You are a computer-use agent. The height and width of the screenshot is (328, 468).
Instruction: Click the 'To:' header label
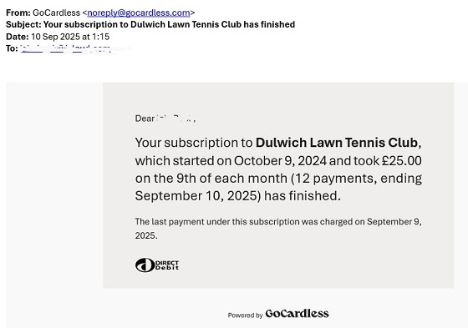(12, 48)
